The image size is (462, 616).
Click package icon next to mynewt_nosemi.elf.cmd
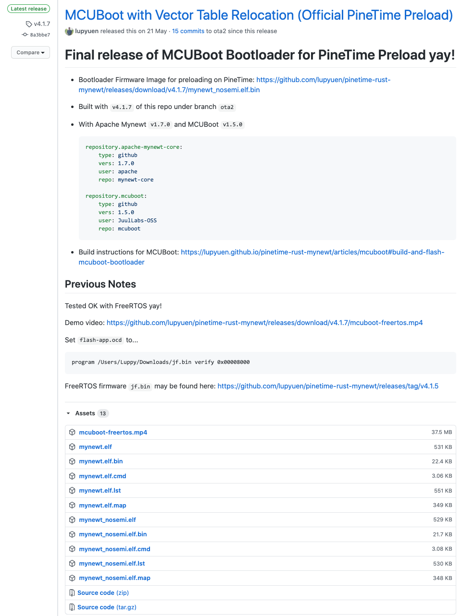pos(72,549)
